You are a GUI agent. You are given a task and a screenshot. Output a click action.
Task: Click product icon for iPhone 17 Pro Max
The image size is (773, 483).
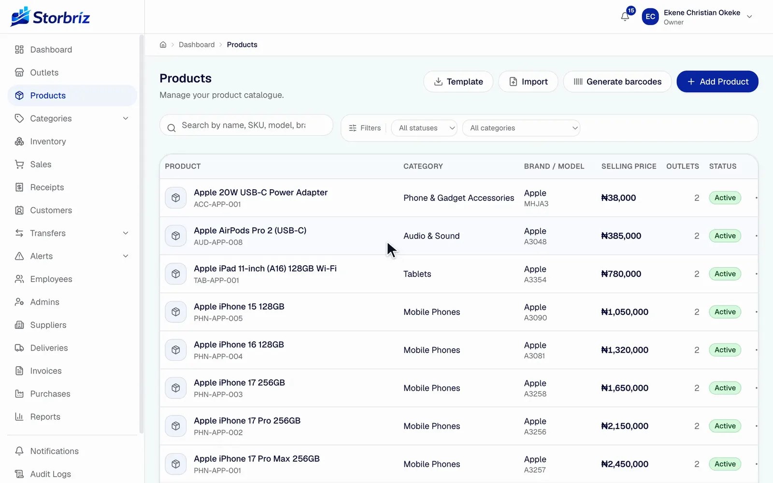[176, 464]
